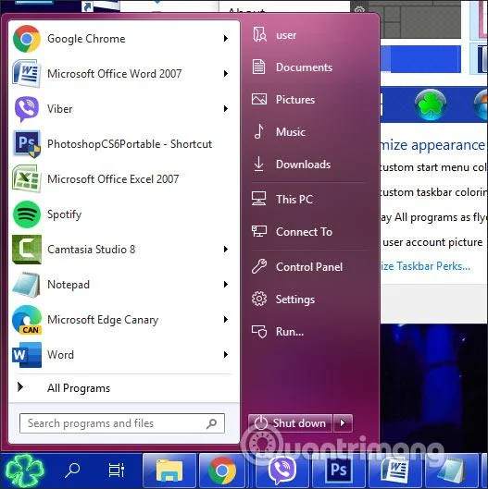Click the Run shield icon
Image resolution: width=488 pixels, height=489 pixels.
(259, 332)
